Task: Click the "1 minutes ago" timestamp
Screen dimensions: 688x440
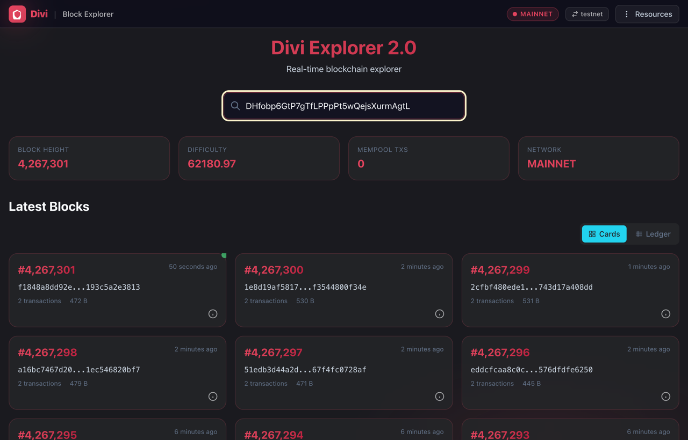Action: coord(649,267)
